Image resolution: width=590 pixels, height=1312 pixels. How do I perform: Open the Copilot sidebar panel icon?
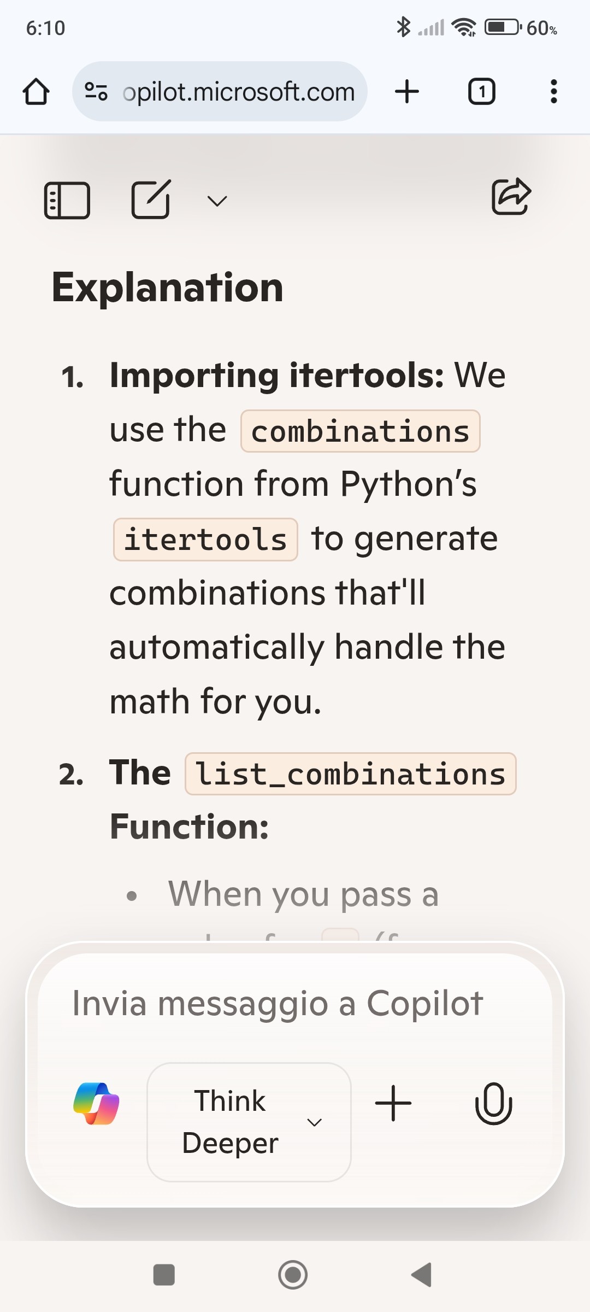coord(67,201)
